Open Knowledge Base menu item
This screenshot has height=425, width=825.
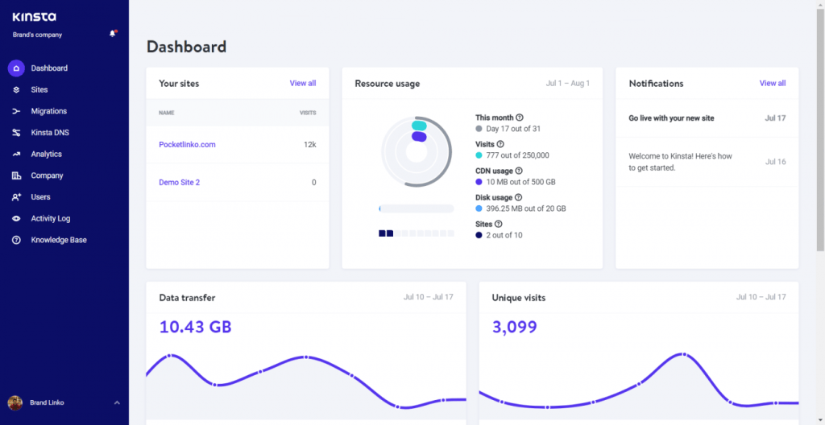59,240
